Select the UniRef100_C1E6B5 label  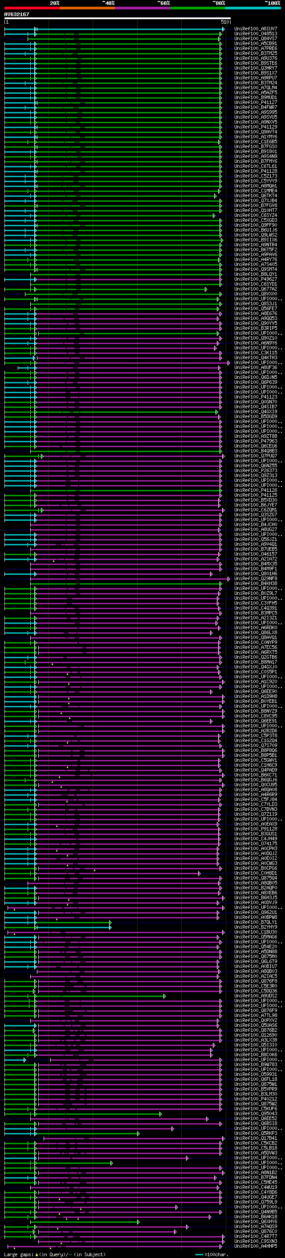[x=255, y=141]
